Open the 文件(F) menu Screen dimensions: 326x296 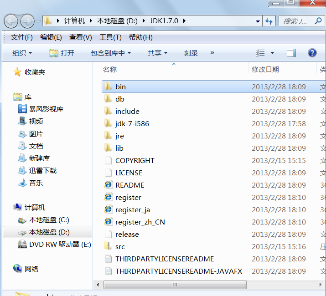coord(22,37)
